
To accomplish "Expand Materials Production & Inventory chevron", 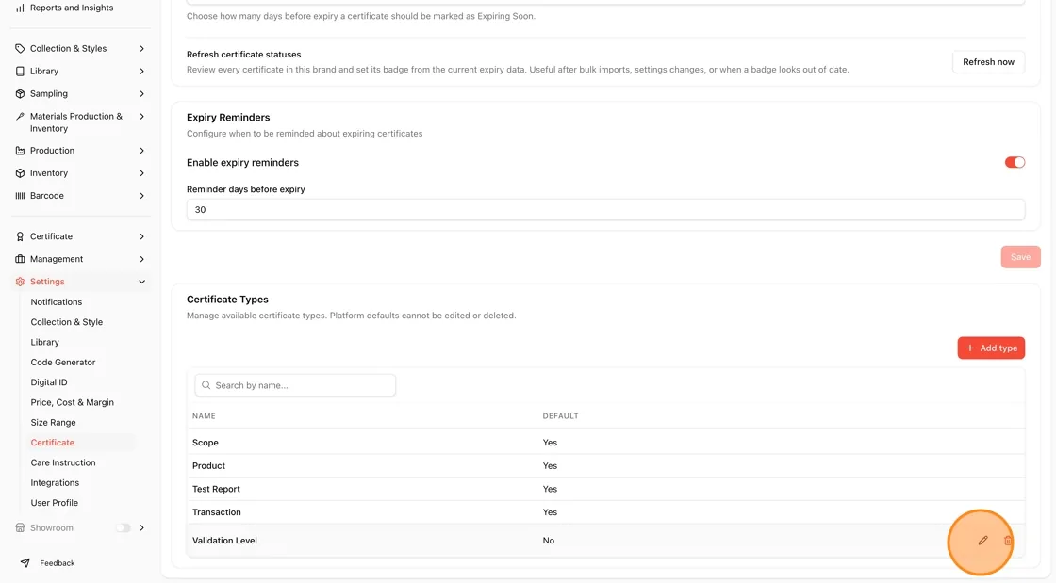I will pyautogui.click(x=142, y=117).
